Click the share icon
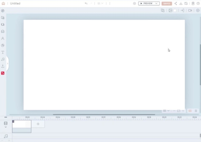 click(176, 3)
